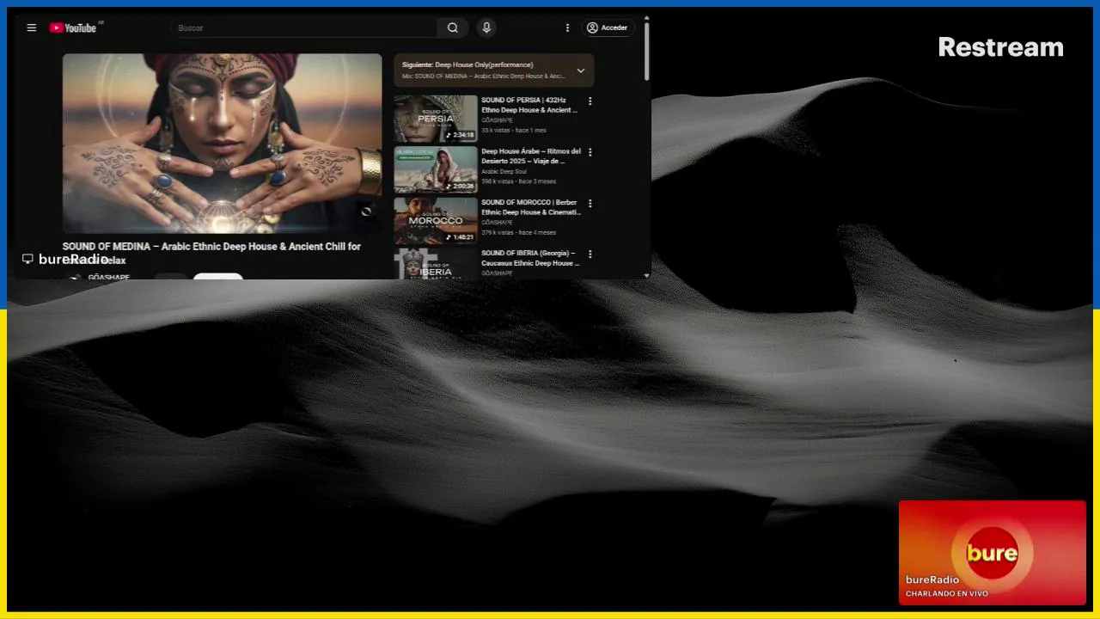
Task: Click the Restream watermark logo text
Action: (1000, 47)
